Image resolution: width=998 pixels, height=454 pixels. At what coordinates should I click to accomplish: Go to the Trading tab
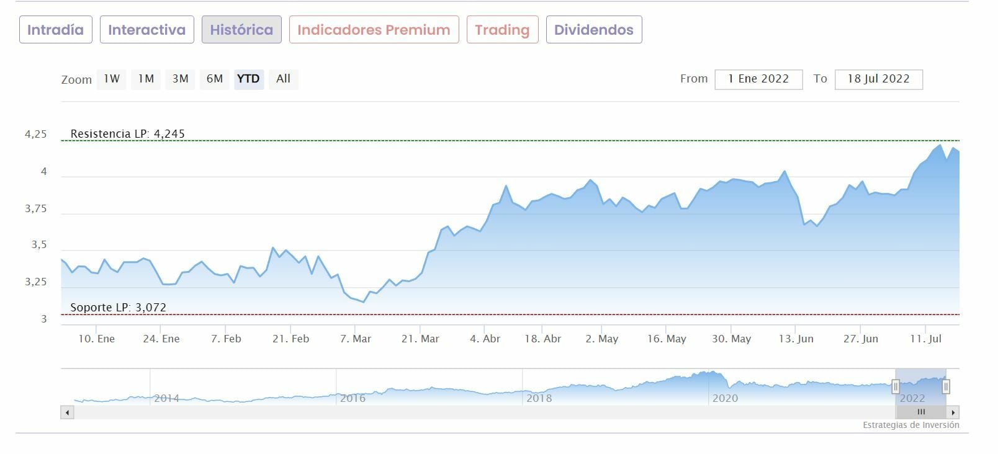pyautogui.click(x=502, y=30)
